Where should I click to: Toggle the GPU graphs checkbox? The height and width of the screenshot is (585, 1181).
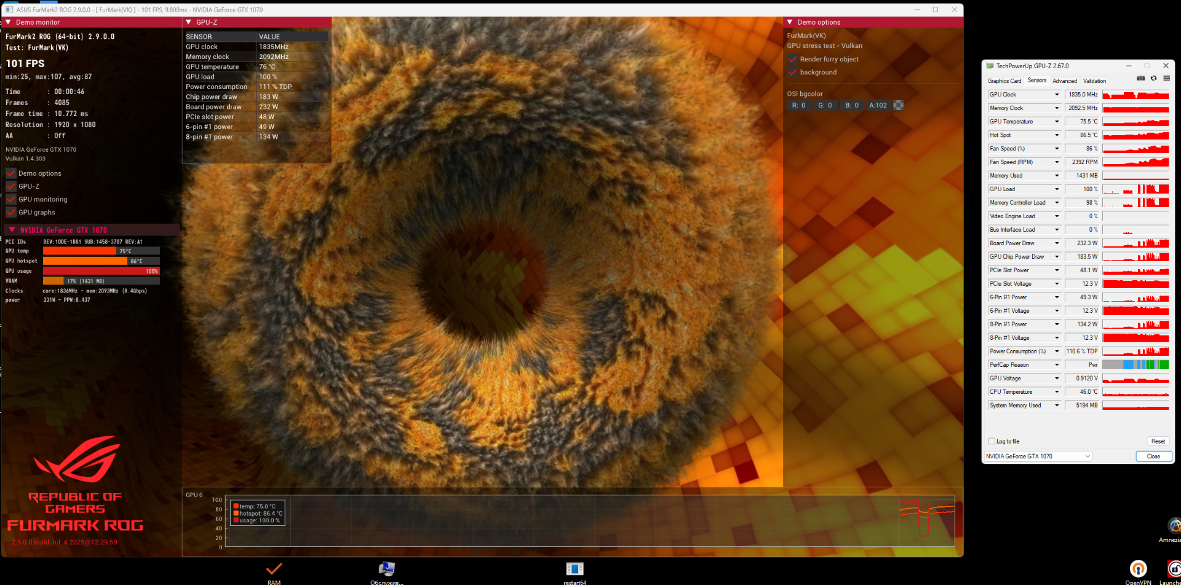pos(11,212)
